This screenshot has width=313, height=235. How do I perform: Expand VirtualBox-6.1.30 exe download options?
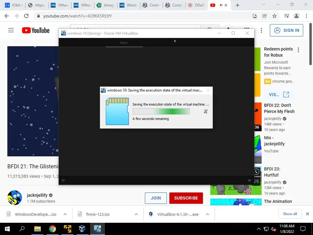point(208,214)
